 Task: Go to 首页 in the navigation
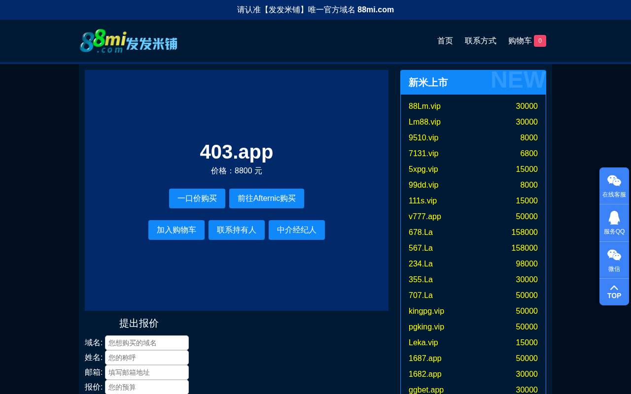(445, 41)
